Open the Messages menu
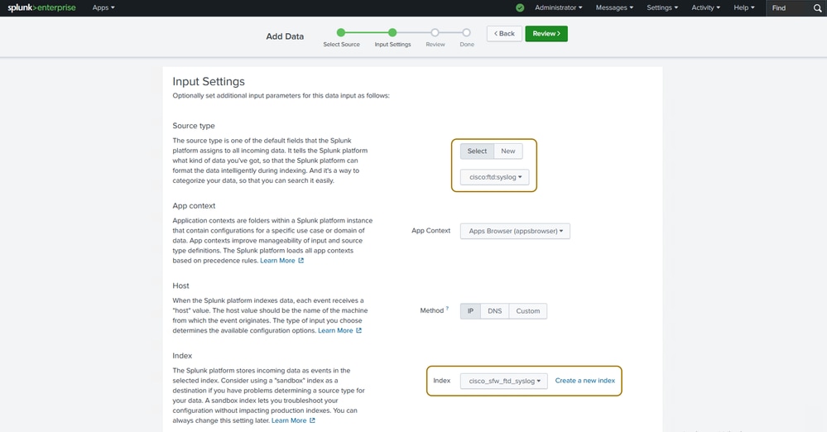The width and height of the screenshot is (827, 432). pos(614,8)
